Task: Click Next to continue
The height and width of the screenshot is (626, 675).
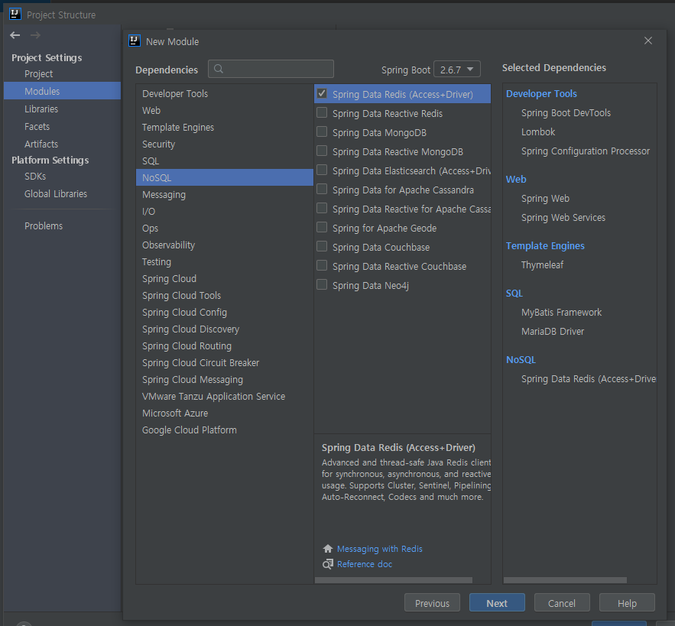Action: pos(497,603)
